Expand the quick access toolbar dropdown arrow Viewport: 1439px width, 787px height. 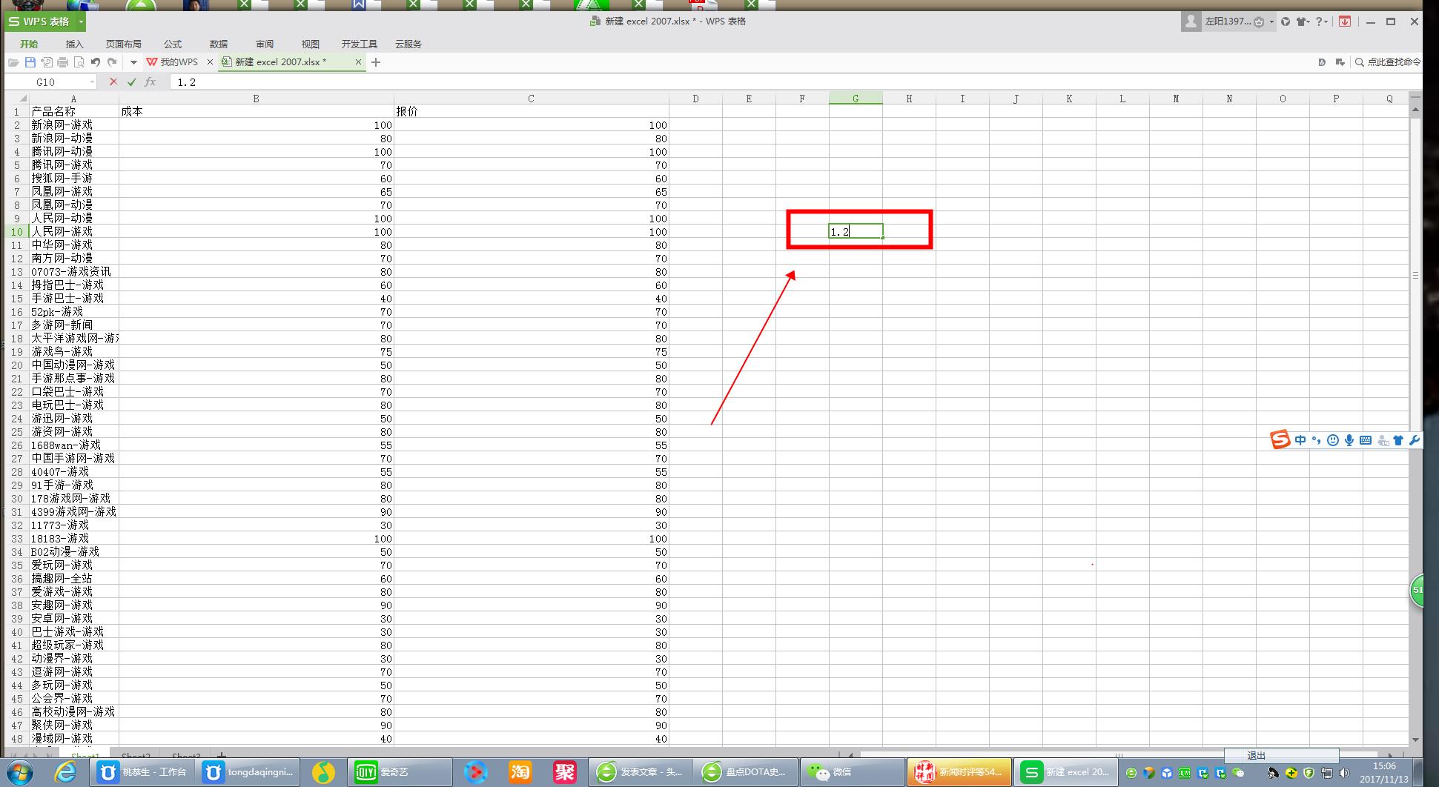click(133, 62)
